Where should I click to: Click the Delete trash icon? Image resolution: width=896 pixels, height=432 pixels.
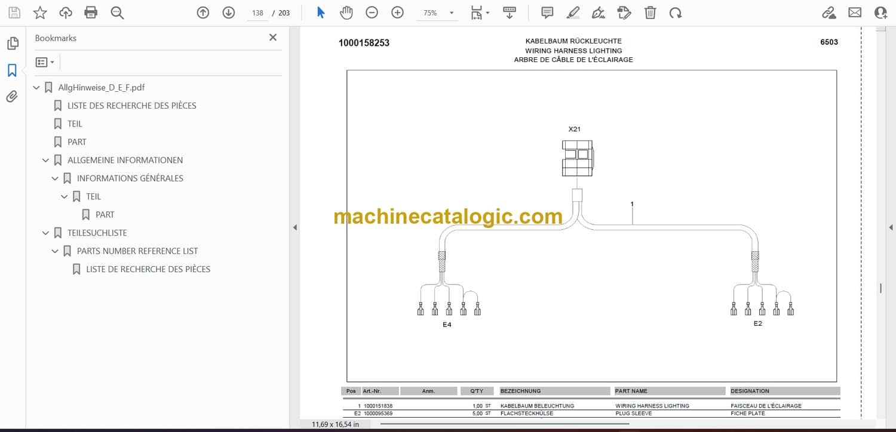(650, 13)
